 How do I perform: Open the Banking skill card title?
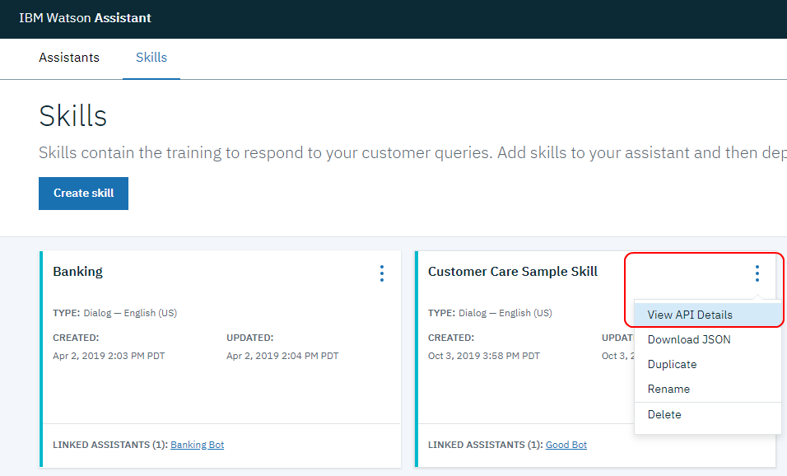(78, 272)
